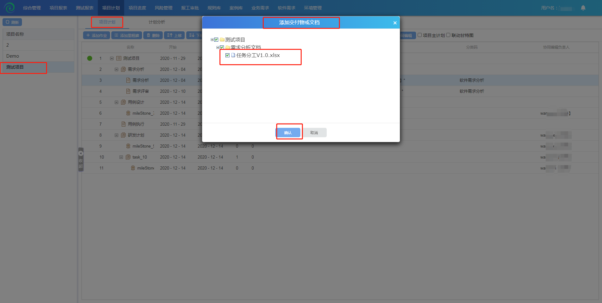Click the 名称 column header
The height and width of the screenshot is (303, 602).
(130, 47)
